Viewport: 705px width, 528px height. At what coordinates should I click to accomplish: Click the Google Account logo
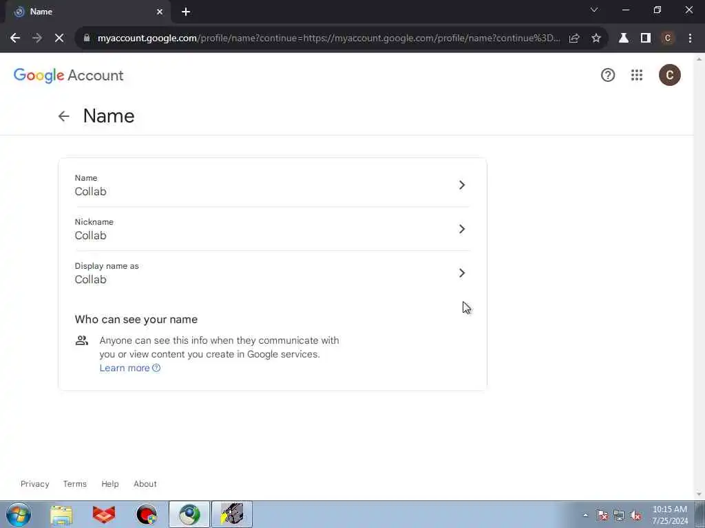point(68,76)
